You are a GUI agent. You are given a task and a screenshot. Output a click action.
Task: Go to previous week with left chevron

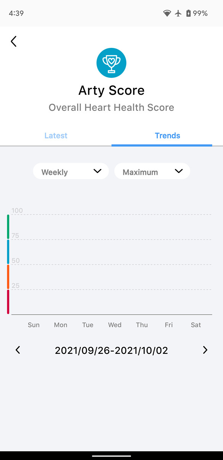click(x=18, y=350)
